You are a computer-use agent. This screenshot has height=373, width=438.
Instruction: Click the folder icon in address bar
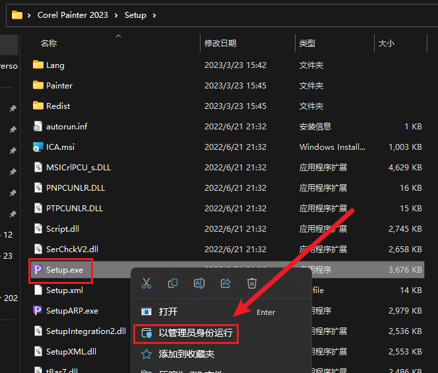(x=17, y=15)
